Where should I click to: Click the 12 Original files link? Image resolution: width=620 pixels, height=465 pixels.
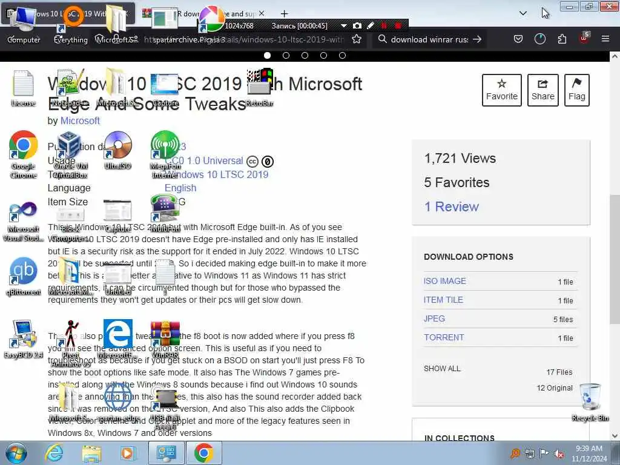pyautogui.click(x=555, y=388)
